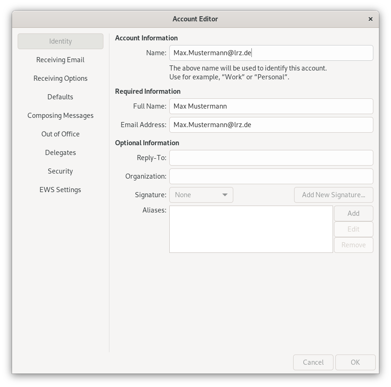This screenshot has width=391, height=387.
Task: Close the Account Editor window
Action: (370, 19)
